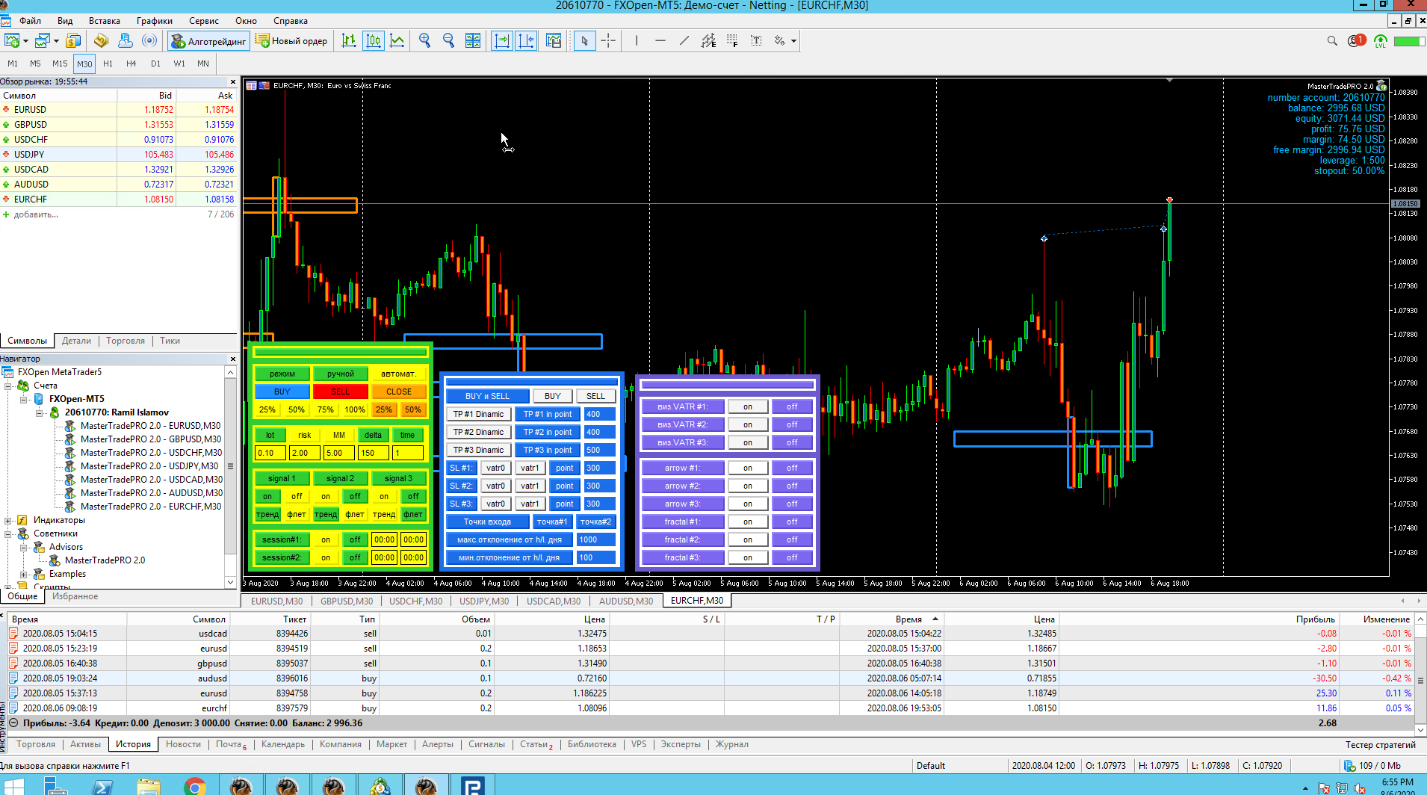Image resolution: width=1427 pixels, height=795 pixels.
Task: Click the точка#1 button
Action: pos(553,522)
